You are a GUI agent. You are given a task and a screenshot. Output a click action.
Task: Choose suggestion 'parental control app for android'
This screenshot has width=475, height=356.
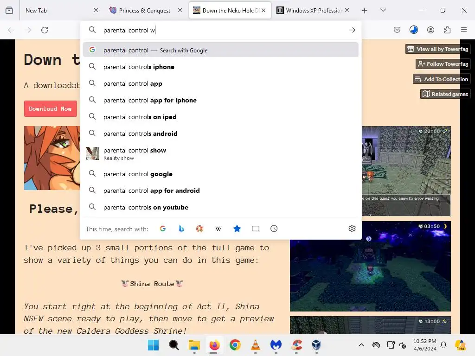pyautogui.click(x=221, y=191)
